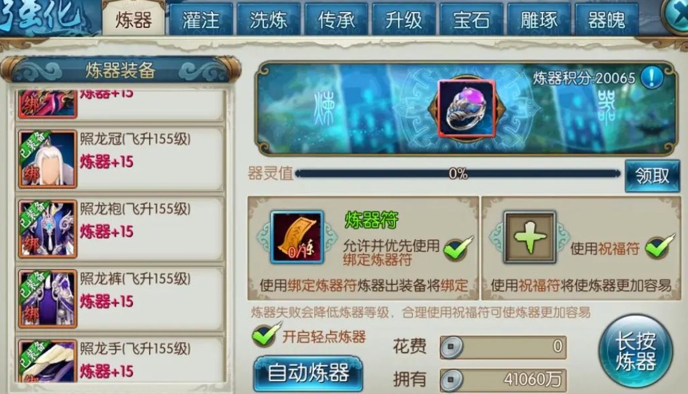This screenshot has width=688, height=394.
Task: Select the purple gem ring icon
Action: coord(467,108)
